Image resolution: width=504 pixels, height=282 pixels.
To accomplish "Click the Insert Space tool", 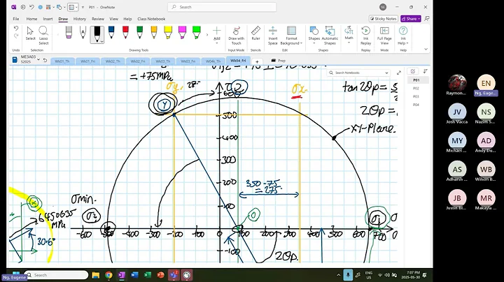I will pyautogui.click(x=272, y=35).
